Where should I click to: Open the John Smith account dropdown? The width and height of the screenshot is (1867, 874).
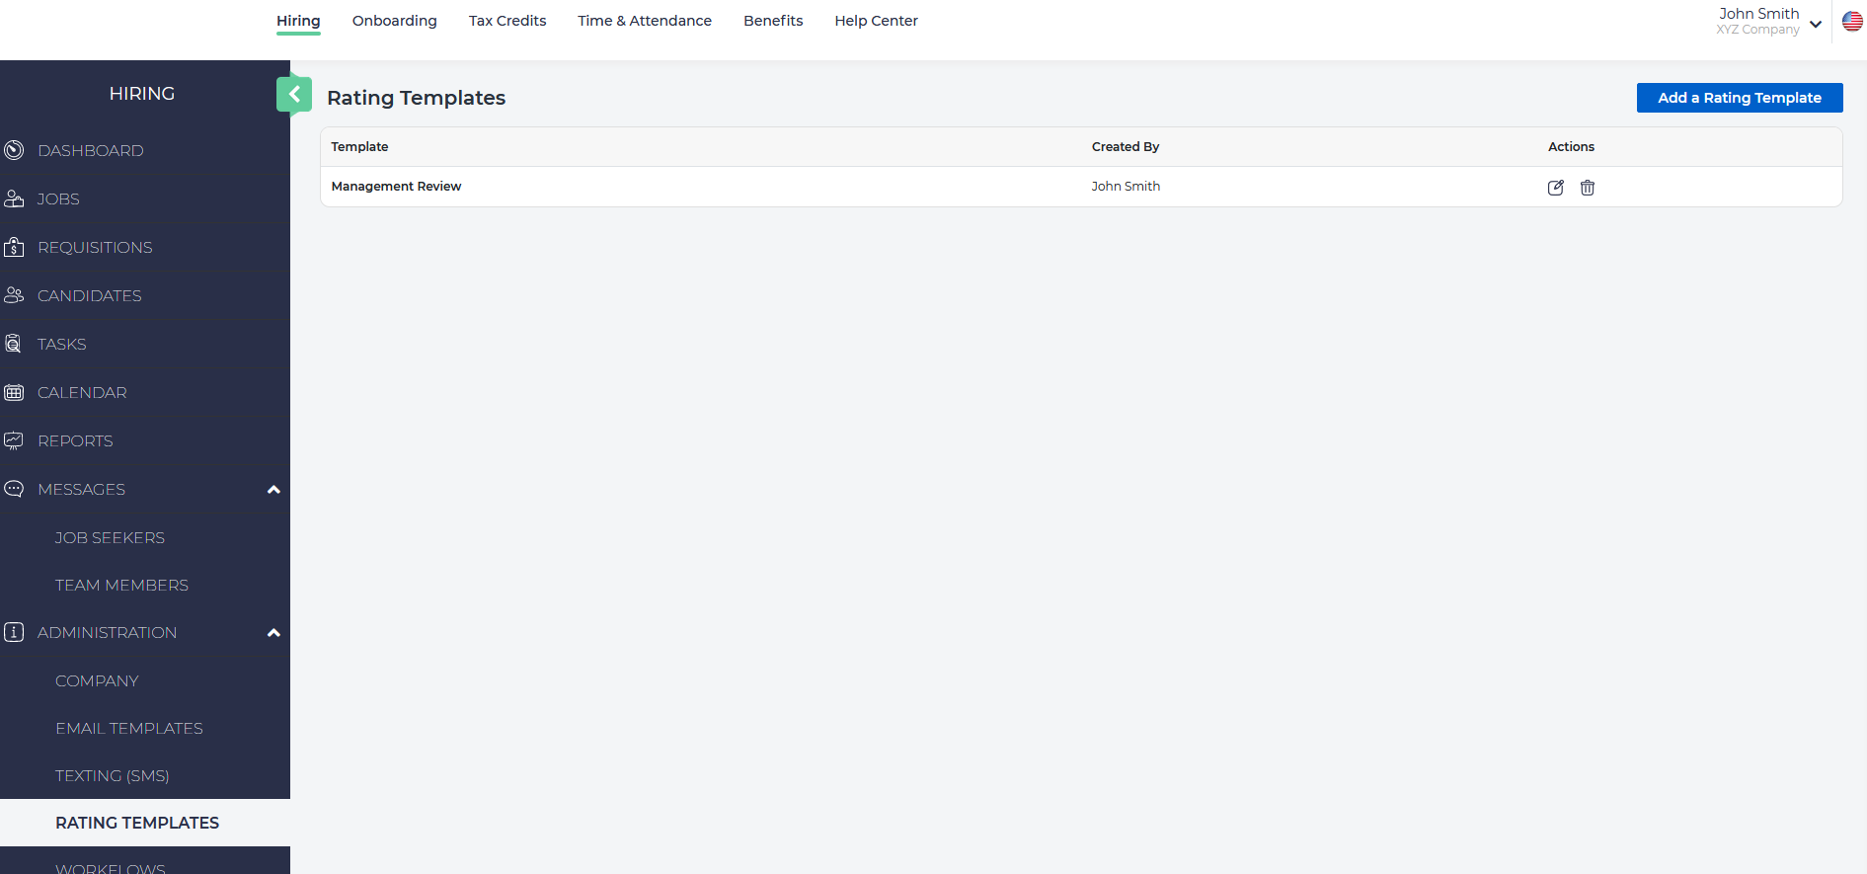(x=1815, y=24)
